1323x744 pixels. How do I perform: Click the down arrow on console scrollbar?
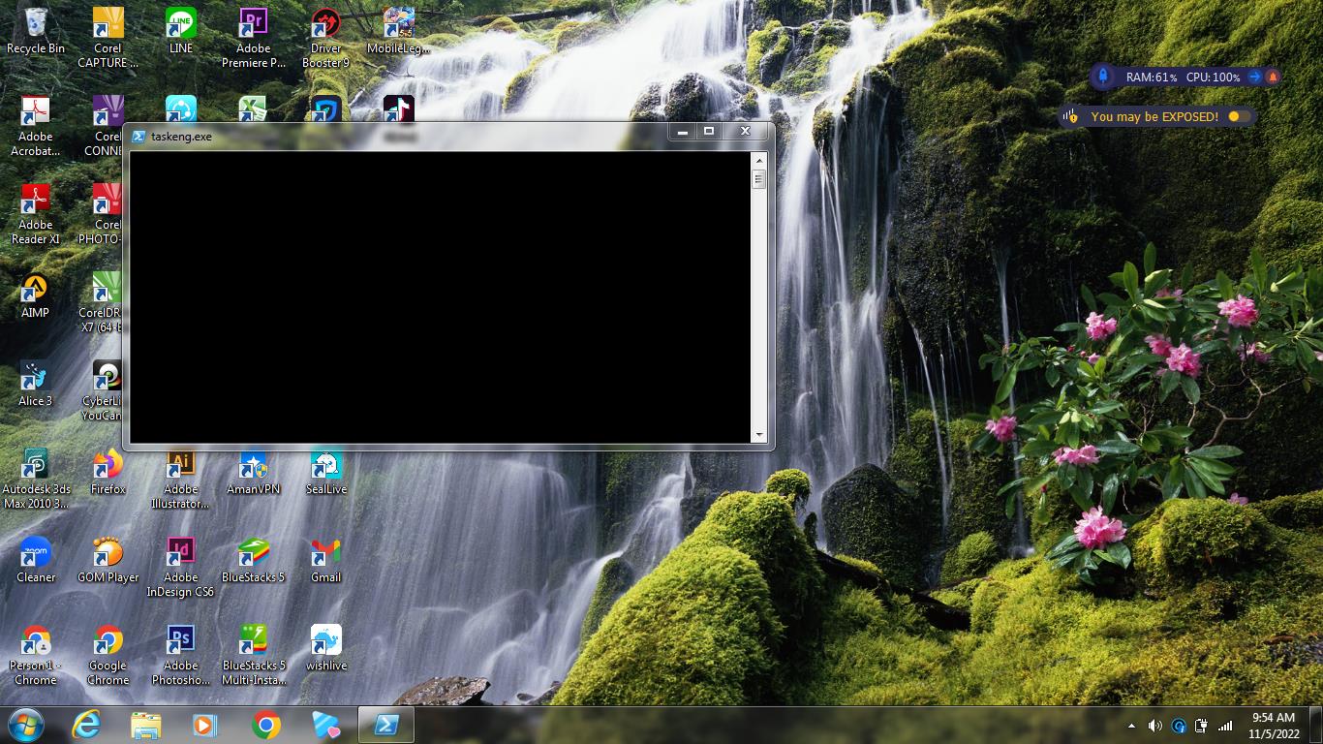coord(758,436)
